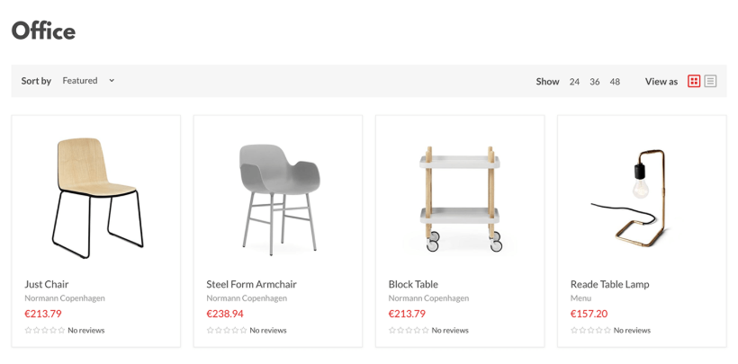Click the Menu brand link
738x364 pixels.
(580, 298)
